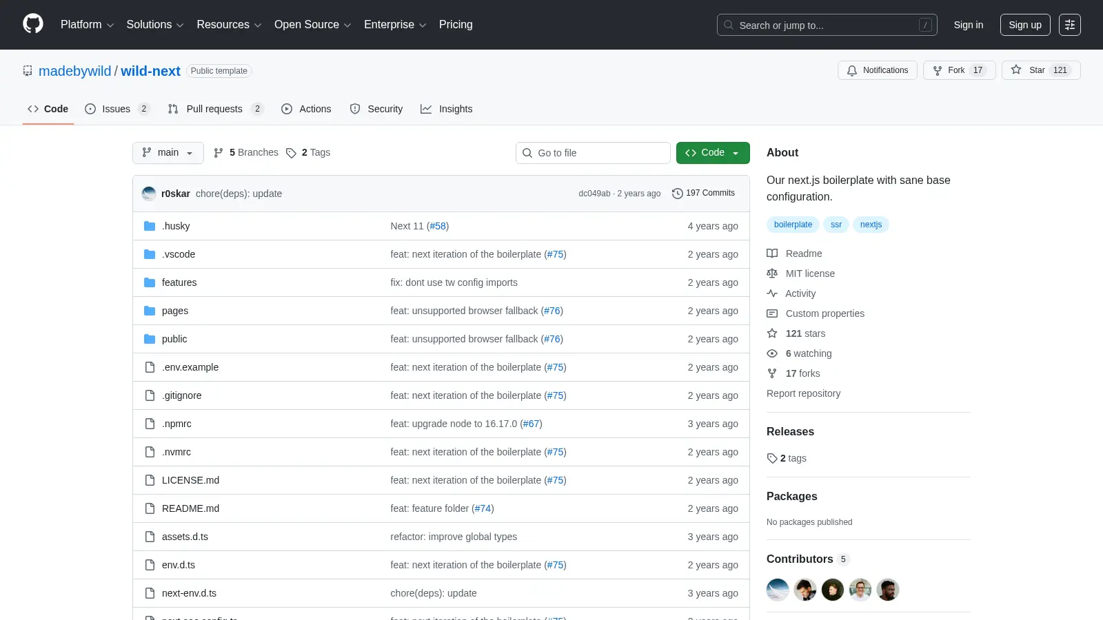Image resolution: width=1103 pixels, height=620 pixels.
Task: Open first contributor avatar
Action: pos(778,590)
